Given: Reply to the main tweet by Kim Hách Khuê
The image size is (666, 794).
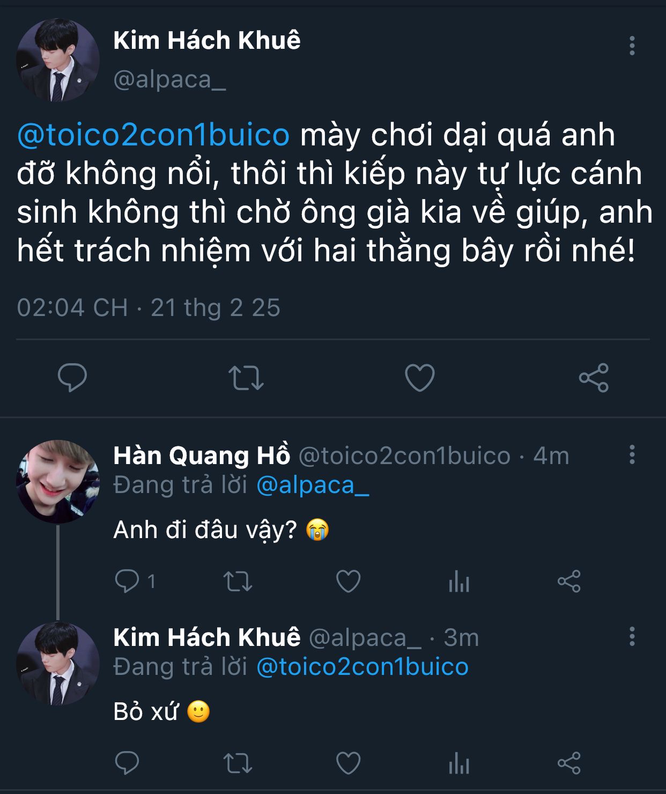Looking at the screenshot, I should (72, 378).
